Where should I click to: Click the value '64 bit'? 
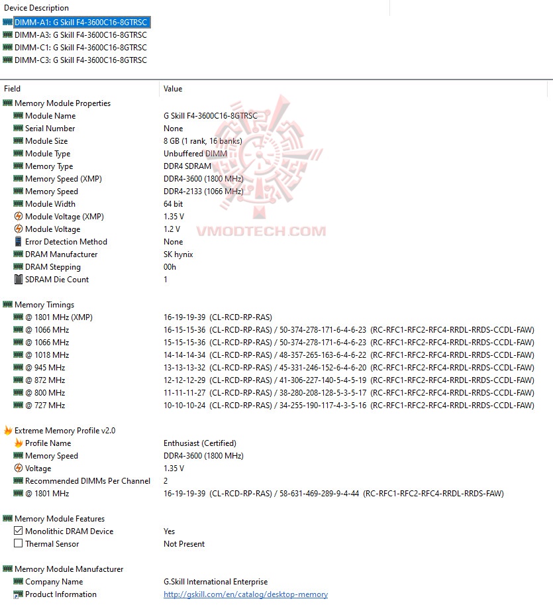click(173, 204)
